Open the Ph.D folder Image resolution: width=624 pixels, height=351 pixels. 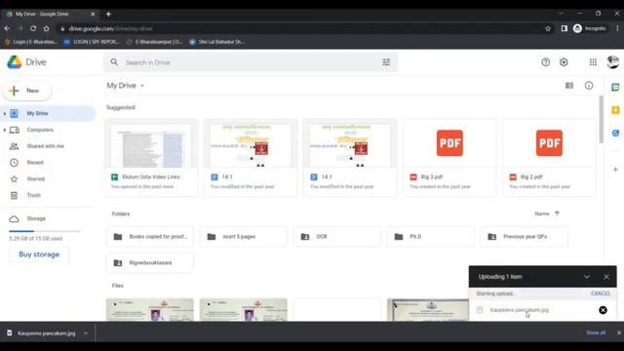tap(431, 236)
